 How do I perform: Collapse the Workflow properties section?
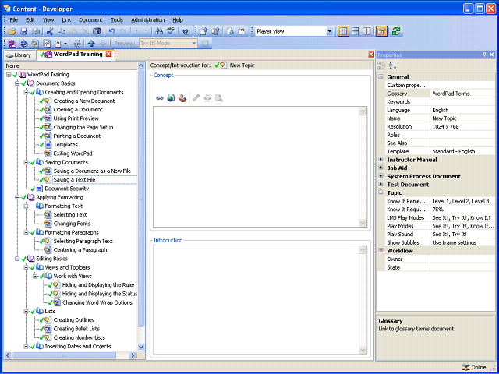[380, 250]
